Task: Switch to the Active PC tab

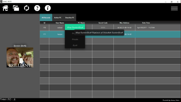Action: 58,17
